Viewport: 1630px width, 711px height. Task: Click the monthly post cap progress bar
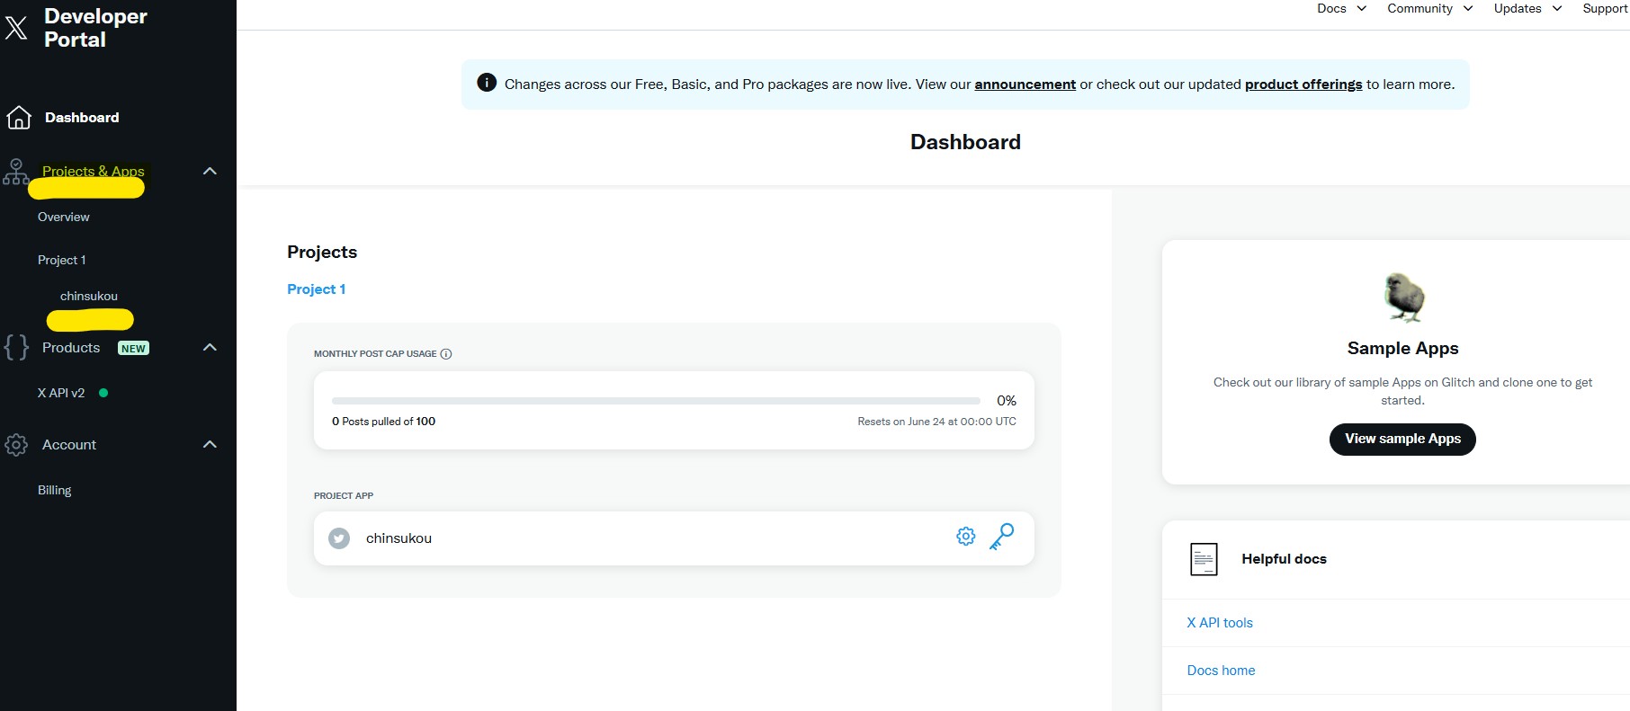coord(656,401)
